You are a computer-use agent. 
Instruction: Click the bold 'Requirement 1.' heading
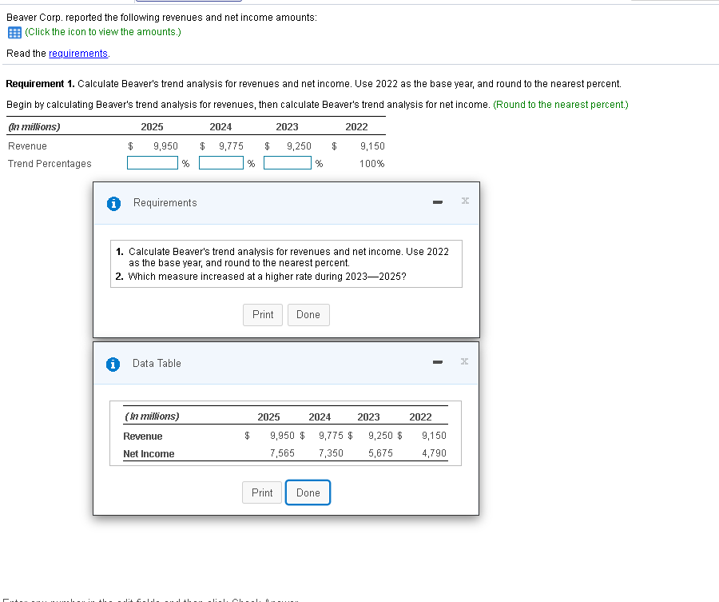pos(41,83)
